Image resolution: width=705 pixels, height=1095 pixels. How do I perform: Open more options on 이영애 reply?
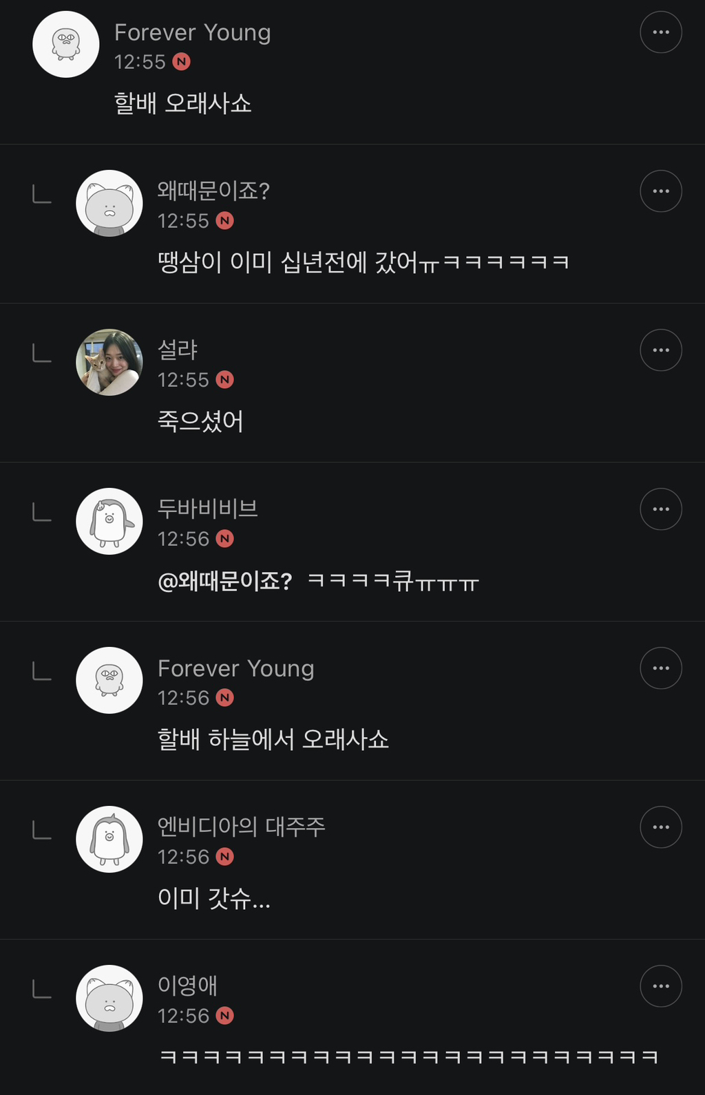(660, 986)
